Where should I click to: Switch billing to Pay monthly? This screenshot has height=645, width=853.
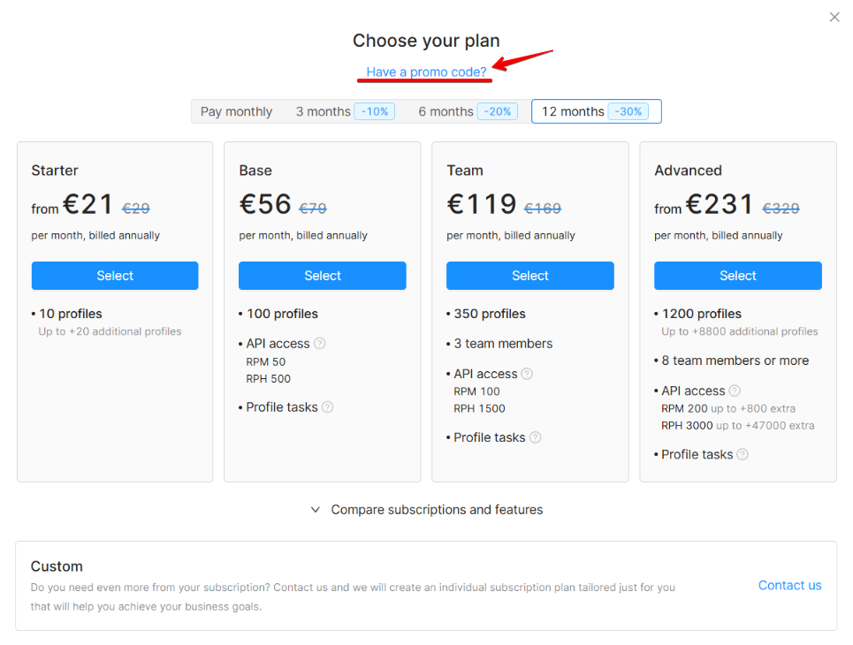[236, 111]
